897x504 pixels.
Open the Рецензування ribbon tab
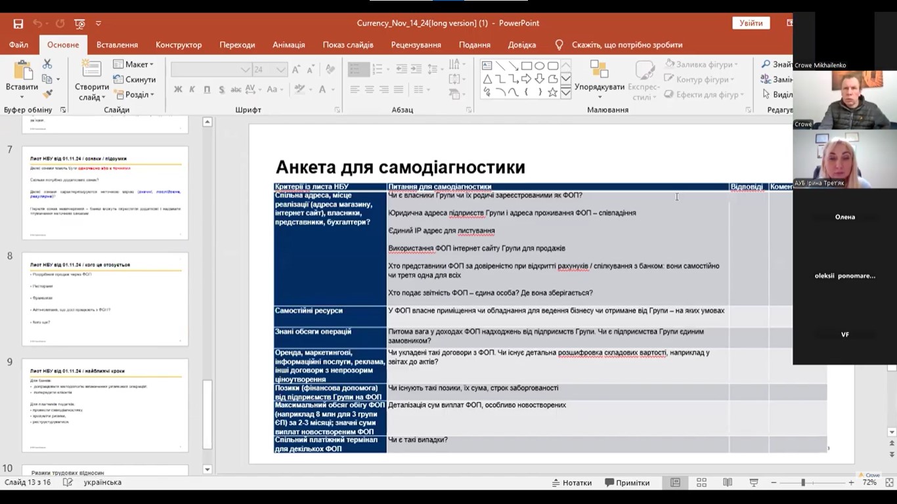coord(416,45)
